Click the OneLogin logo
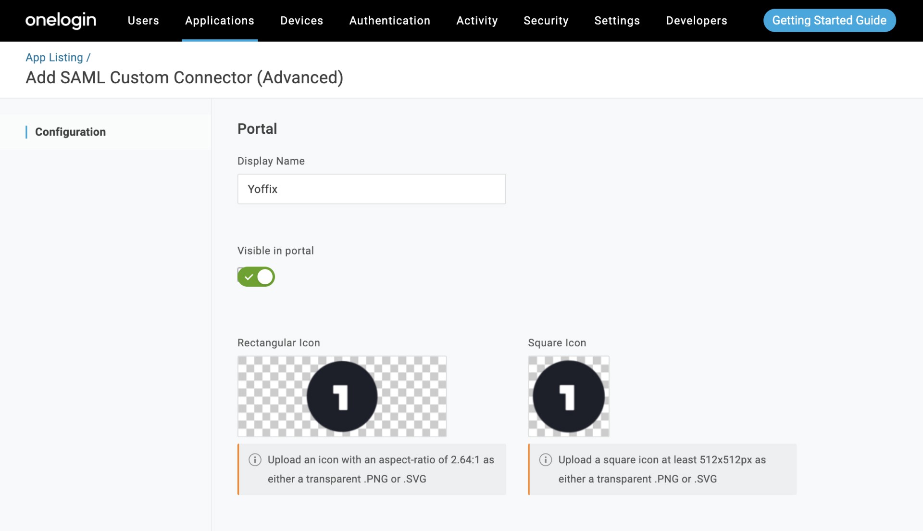923x531 pixels. [61, 20]
